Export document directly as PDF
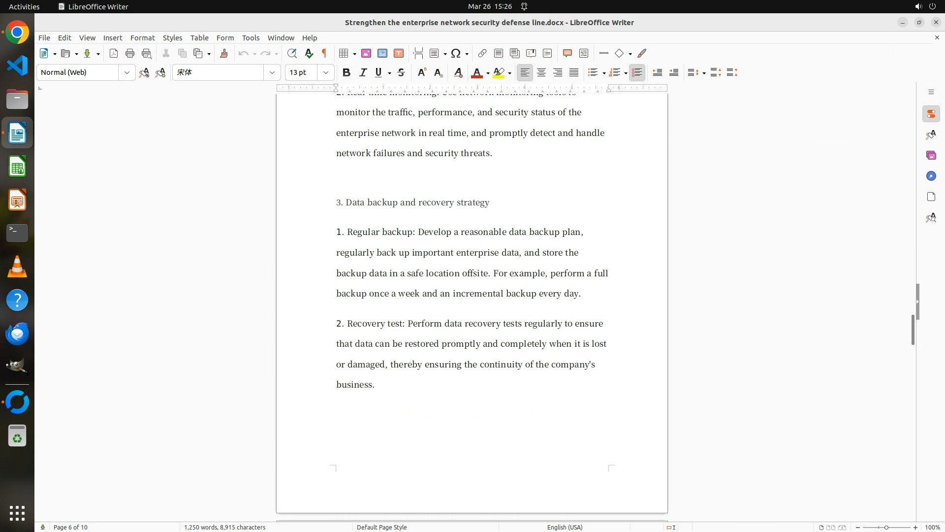This screenshot has height=532, width=945. (114, 54)
